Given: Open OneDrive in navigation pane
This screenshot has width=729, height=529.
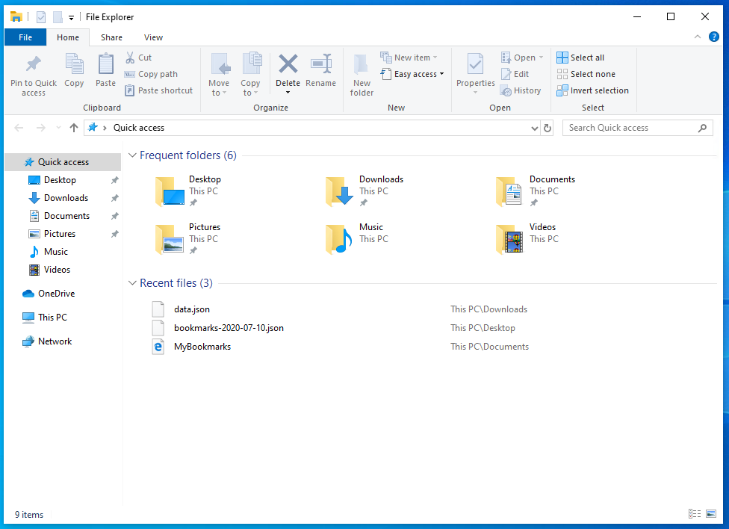Looking at the screenshot, I should click(x=63, y=294).
